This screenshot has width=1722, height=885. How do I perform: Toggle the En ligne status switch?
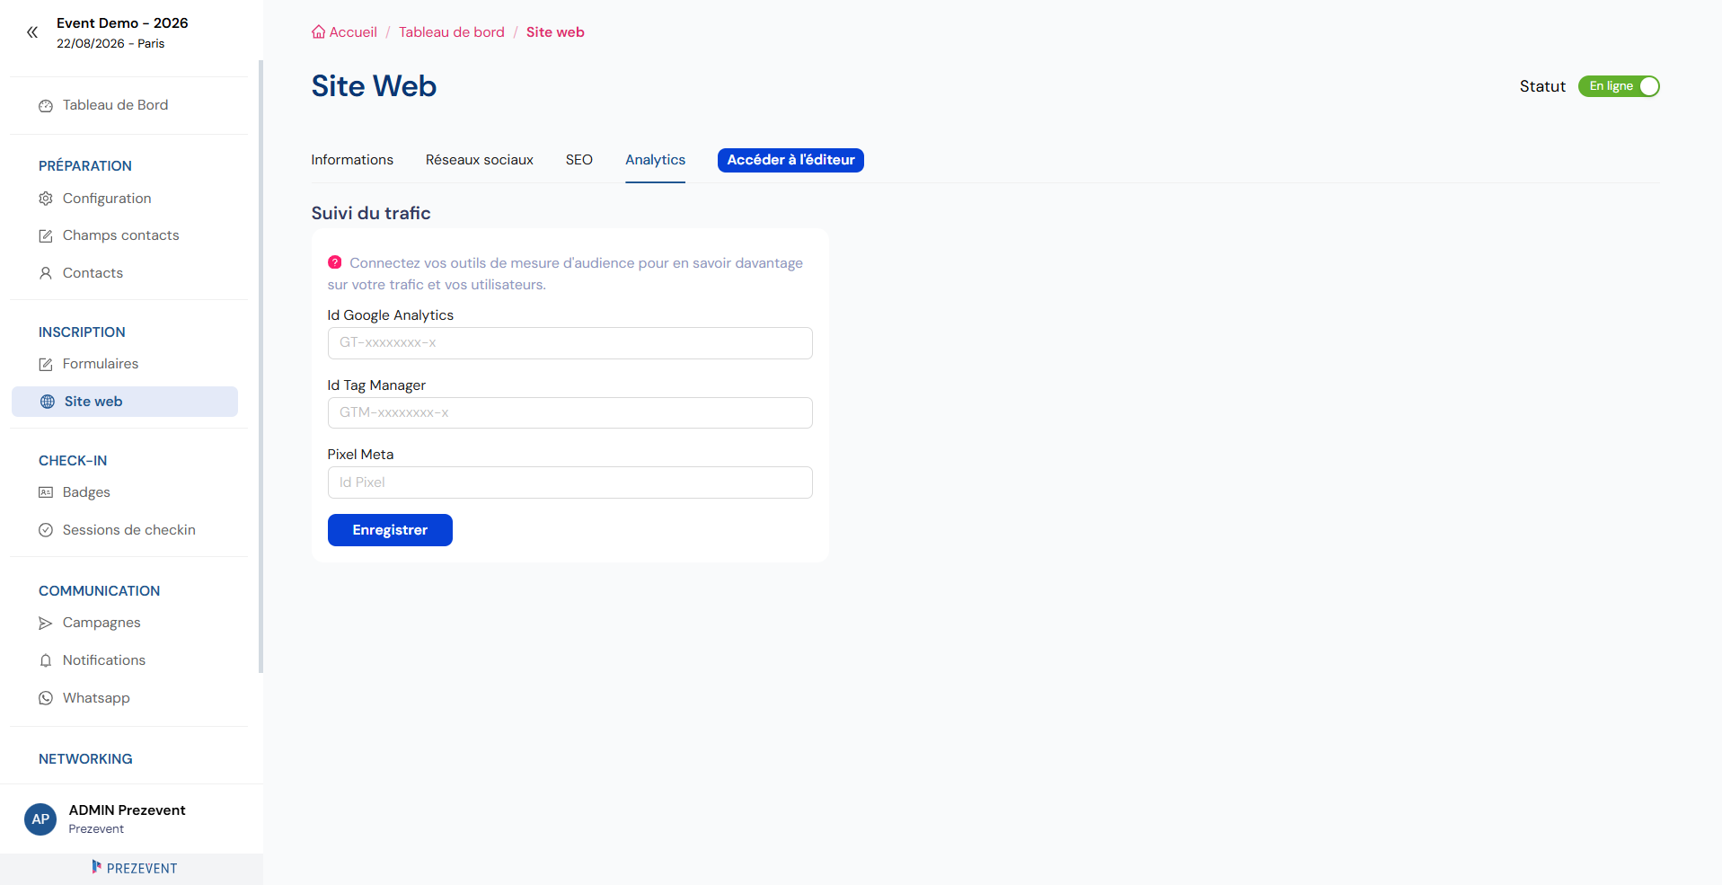pyautogui.click(x=1619, y=86)
